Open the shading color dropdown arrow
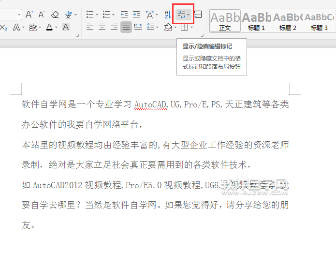 (175, 28)
